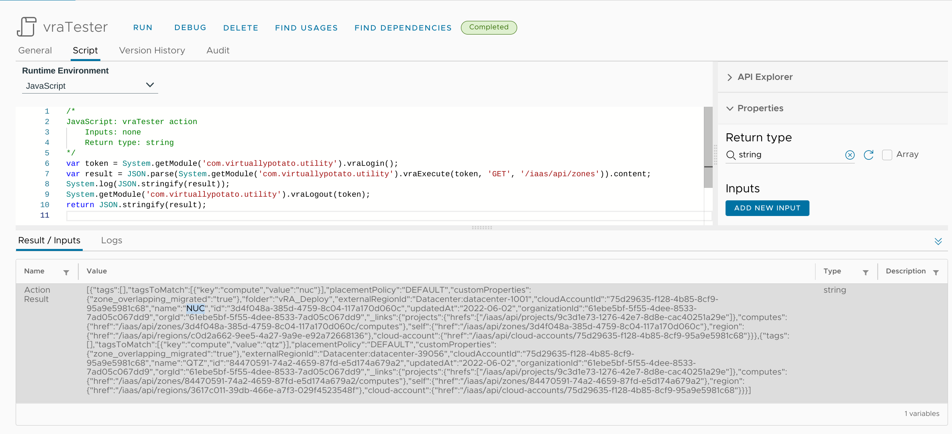
Task: Toggle the Completed status indicator
Action: (x=489, y=27)
